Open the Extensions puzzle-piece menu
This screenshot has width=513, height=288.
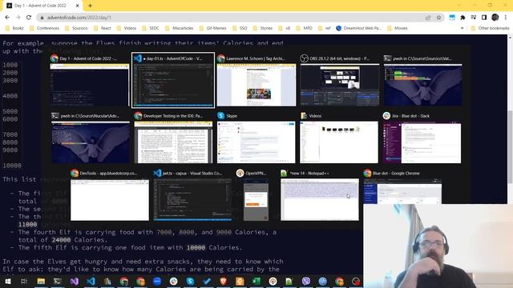click(x=463, y=18)
